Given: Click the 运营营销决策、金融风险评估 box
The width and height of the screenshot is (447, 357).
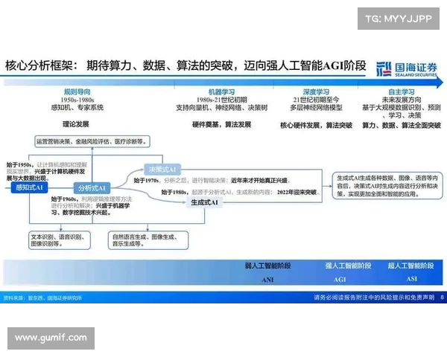Looking at the screenshot, I should click(92, 141).
